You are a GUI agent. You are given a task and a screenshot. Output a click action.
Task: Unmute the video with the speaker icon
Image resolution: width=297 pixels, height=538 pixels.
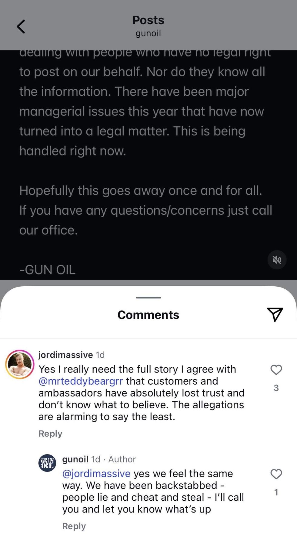pyautogui.click(x=277, y=260)
